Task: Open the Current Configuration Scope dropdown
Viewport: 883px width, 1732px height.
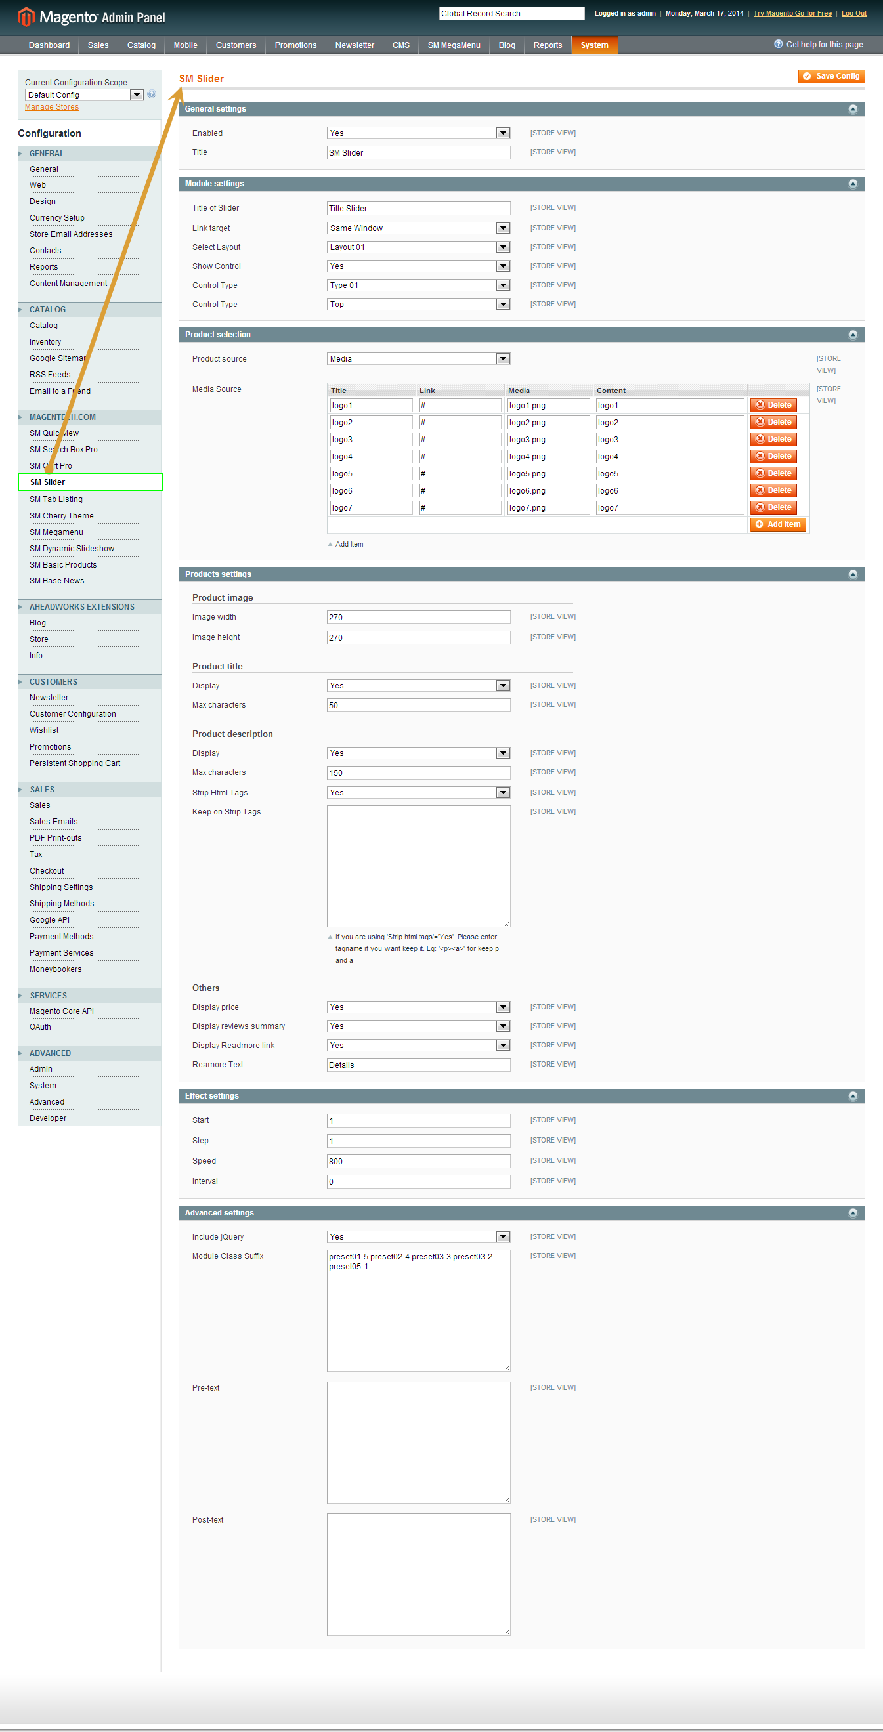Action: 85,95
